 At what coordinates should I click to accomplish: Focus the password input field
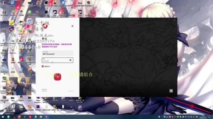pos(57,60)
